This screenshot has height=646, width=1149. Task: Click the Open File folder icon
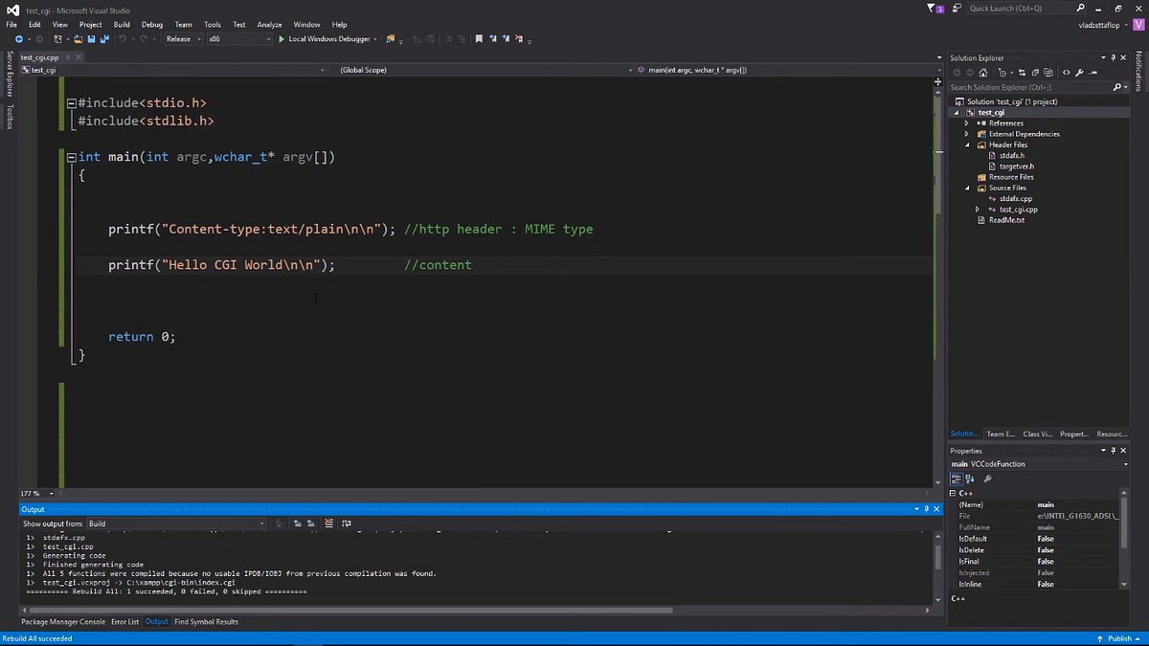coord(79,39)
